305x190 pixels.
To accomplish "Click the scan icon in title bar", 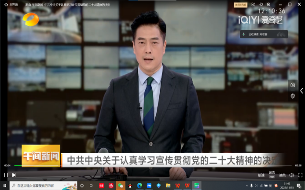I will (253, 4).
